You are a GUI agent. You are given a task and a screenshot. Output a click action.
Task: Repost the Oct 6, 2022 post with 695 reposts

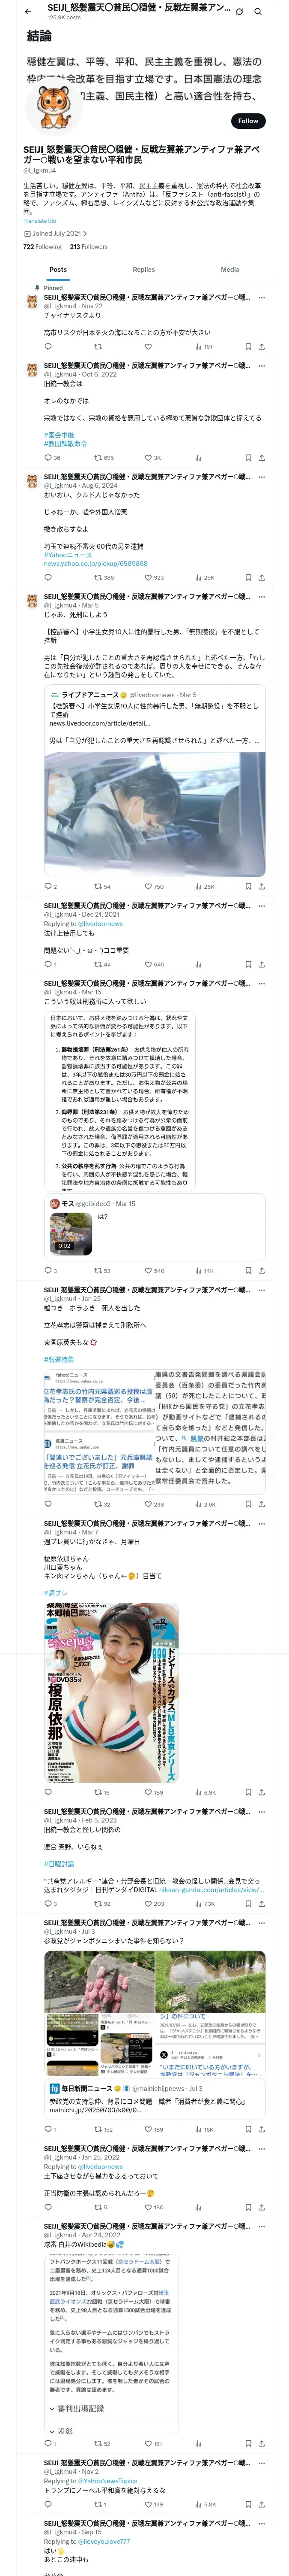pyautogui.click(x=104, y=457)
